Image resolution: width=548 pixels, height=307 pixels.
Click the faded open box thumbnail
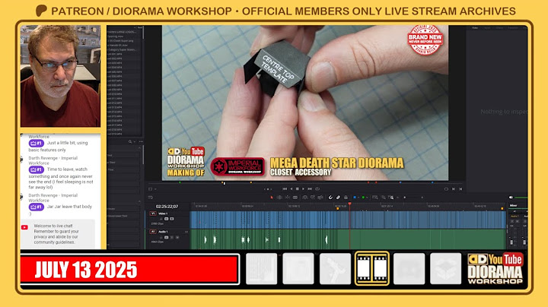coord(445,269)
